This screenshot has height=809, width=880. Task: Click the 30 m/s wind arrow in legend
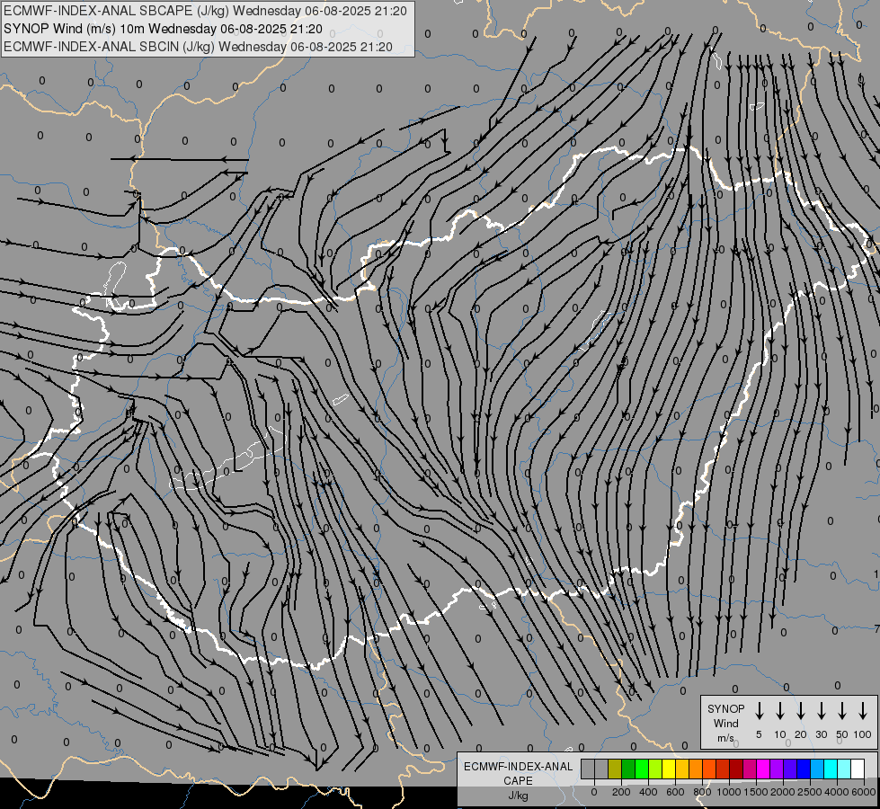(x=821, y=711)
